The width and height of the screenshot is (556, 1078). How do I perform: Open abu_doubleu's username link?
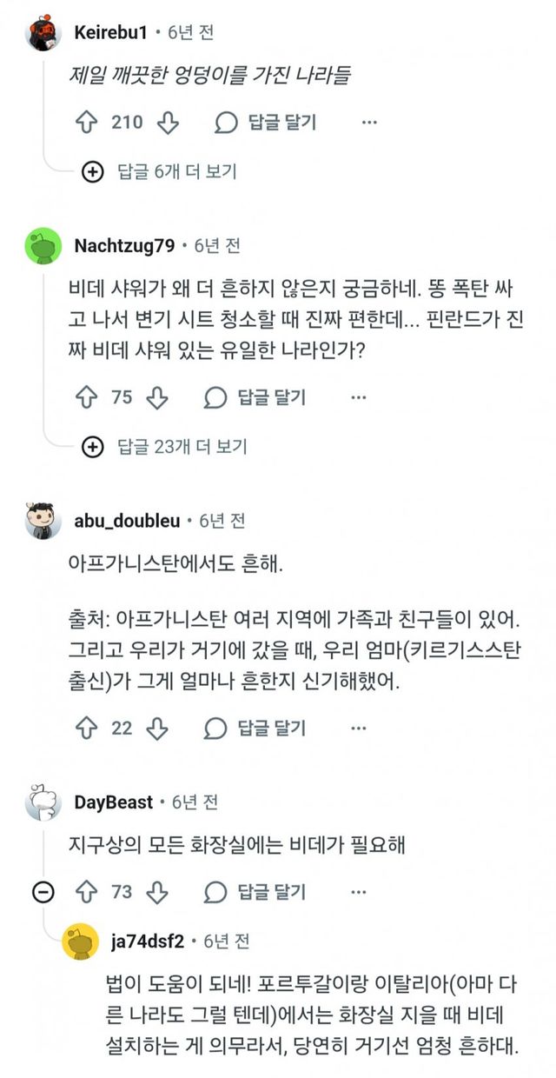[128, 520]
